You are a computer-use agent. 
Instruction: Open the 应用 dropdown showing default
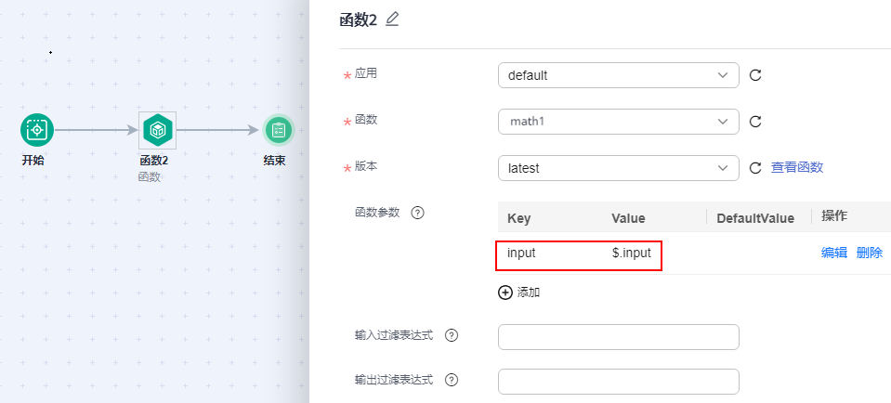click(x=618, y=75)
